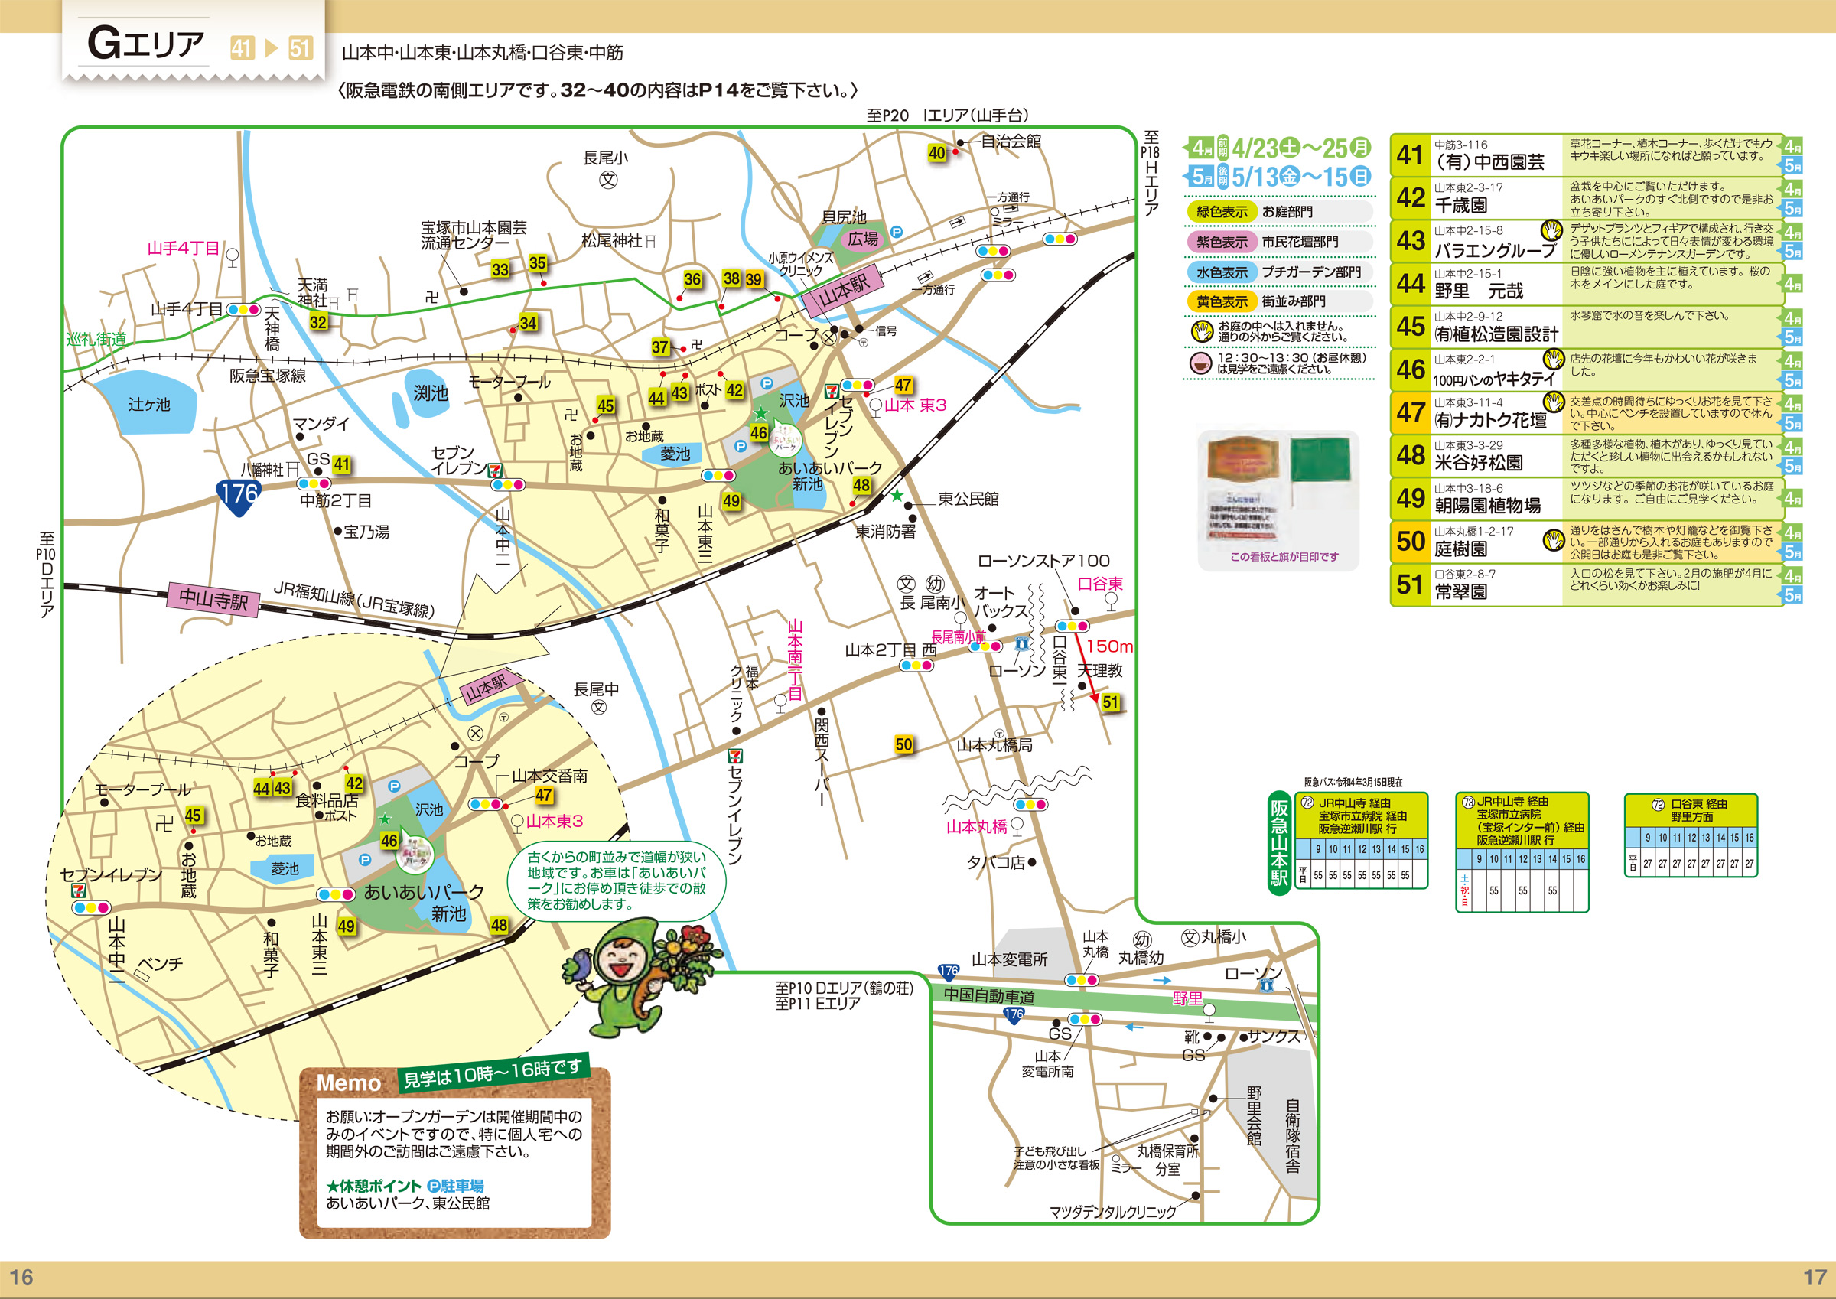This screenshot has width=1836, height=1299.
Task: Click the 黄色表示 legend swatch
Action: coord(1222,302)
